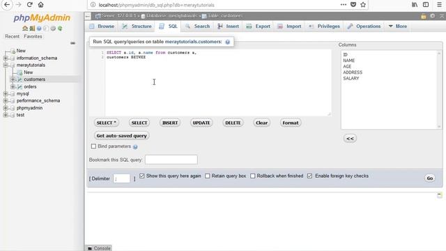Image resolution: width=446 pixels, height=251 pixels.
Task: Open the navigation panel settings gear icon
Action: point(53,29)
